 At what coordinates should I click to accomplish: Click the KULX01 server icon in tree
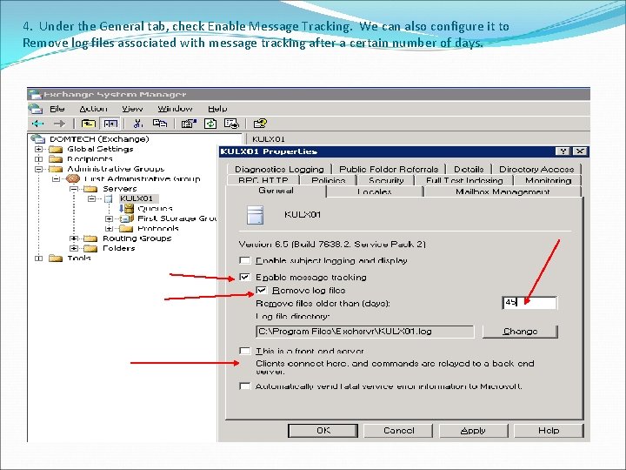109,198
